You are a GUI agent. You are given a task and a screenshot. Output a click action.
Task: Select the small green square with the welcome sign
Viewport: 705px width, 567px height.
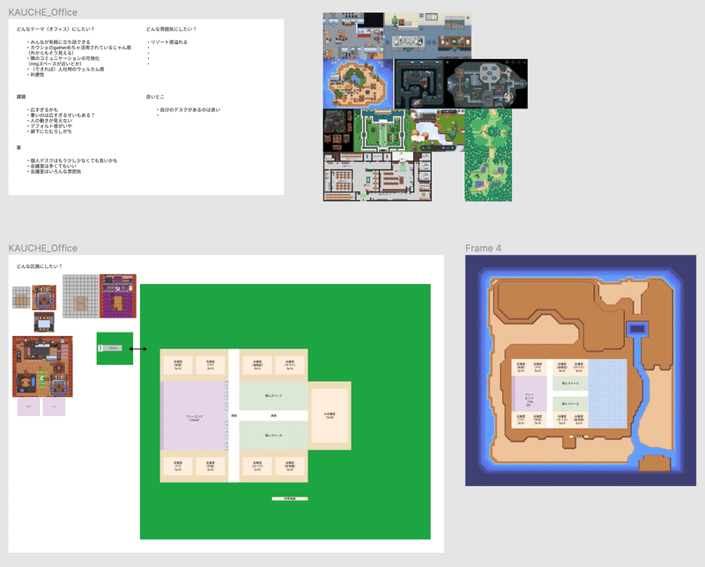tap(115, 348)
